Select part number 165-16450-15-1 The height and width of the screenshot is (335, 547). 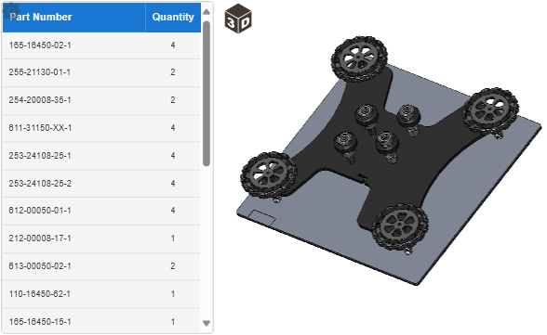coord(40,322)
